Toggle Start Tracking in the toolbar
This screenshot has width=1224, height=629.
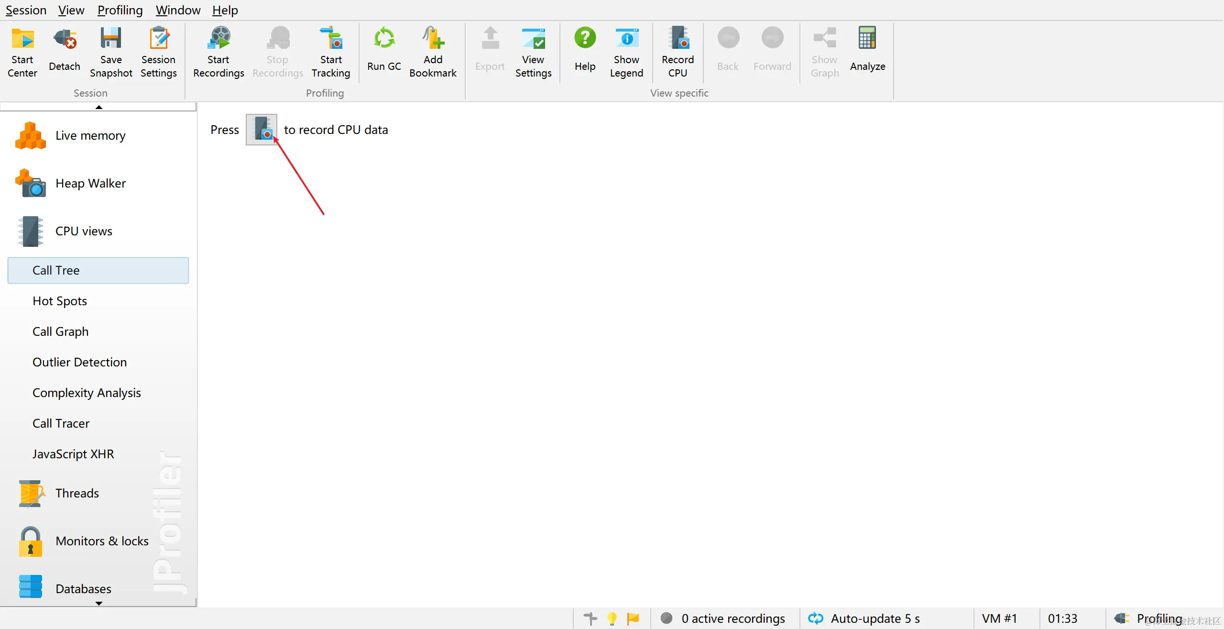331,52
